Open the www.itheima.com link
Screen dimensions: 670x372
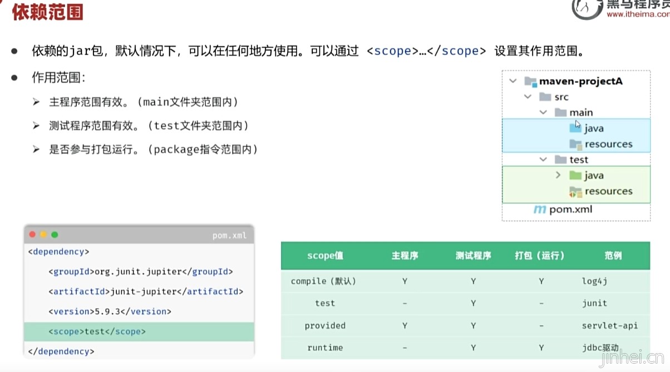pyautogui.click(x=638, y=14)
